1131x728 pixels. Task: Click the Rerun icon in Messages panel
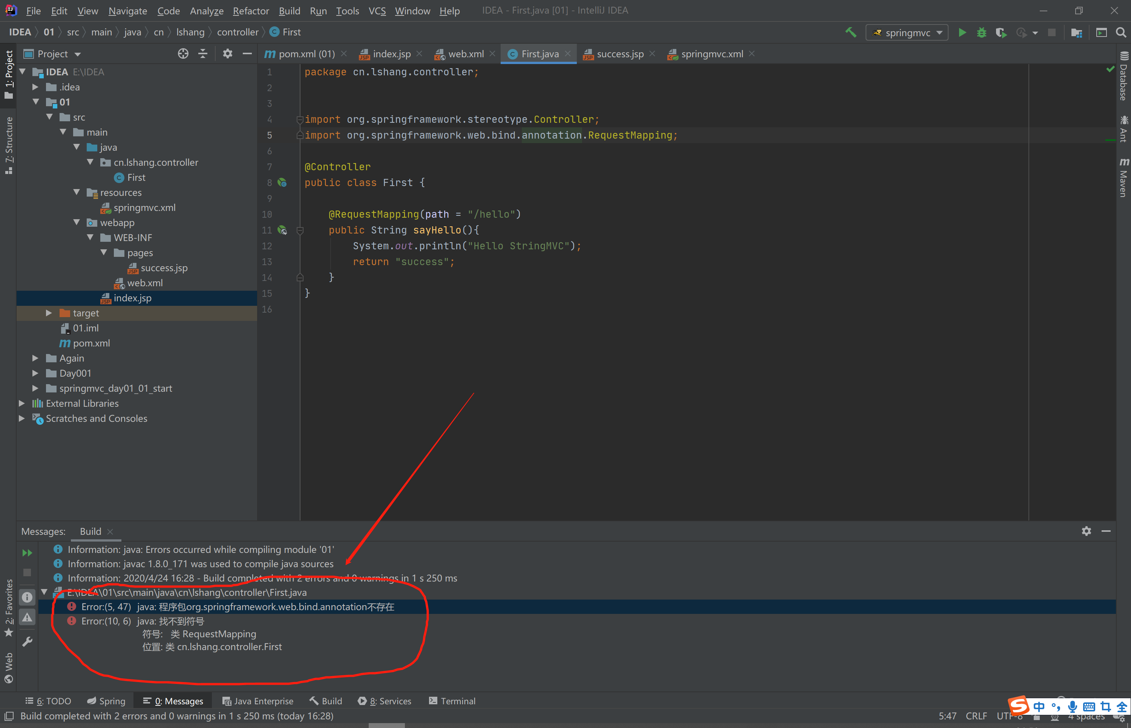[27, 552]
